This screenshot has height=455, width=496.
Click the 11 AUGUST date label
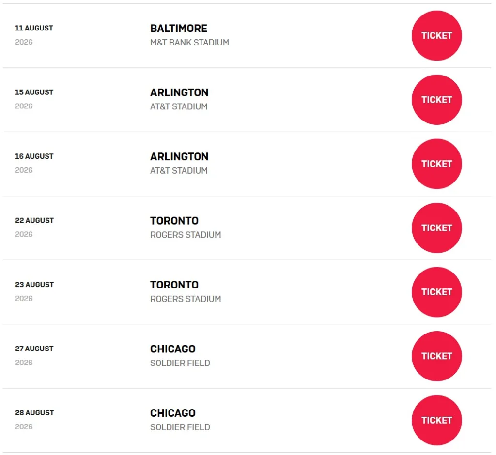click(x=34, y=28)
